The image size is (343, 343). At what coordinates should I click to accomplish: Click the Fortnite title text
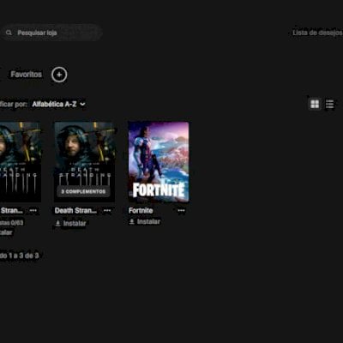coord(141,211)
